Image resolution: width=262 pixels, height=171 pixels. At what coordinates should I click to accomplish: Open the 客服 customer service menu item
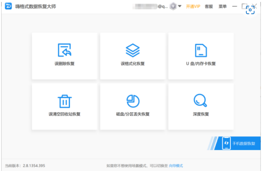click(209, 7)
